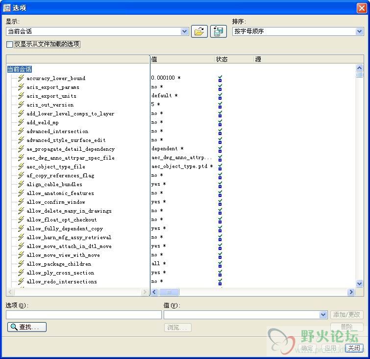Open the 值(V) value dropdown arrow
Screen dimensions: 370x359
pos(323,315)
